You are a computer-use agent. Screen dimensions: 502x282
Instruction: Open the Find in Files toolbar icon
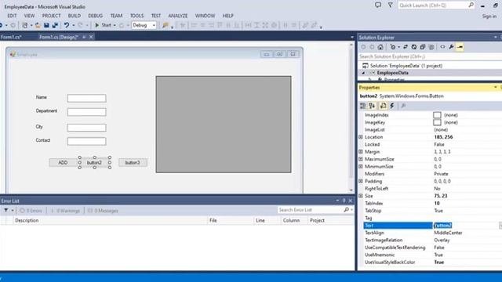(166, 25)
